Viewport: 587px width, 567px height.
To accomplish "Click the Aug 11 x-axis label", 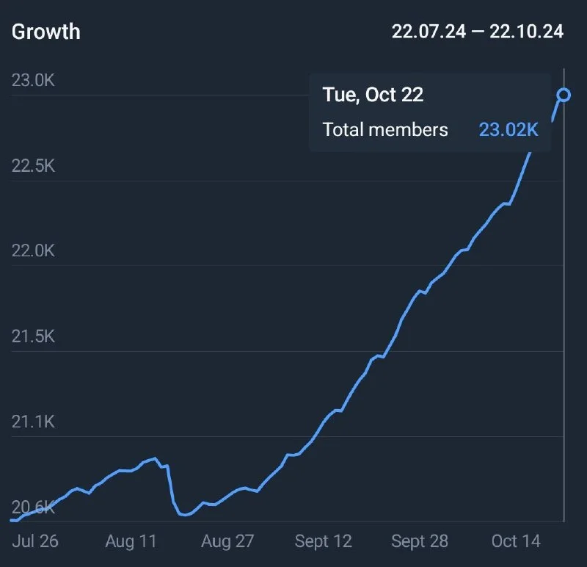I will (131, 541).
